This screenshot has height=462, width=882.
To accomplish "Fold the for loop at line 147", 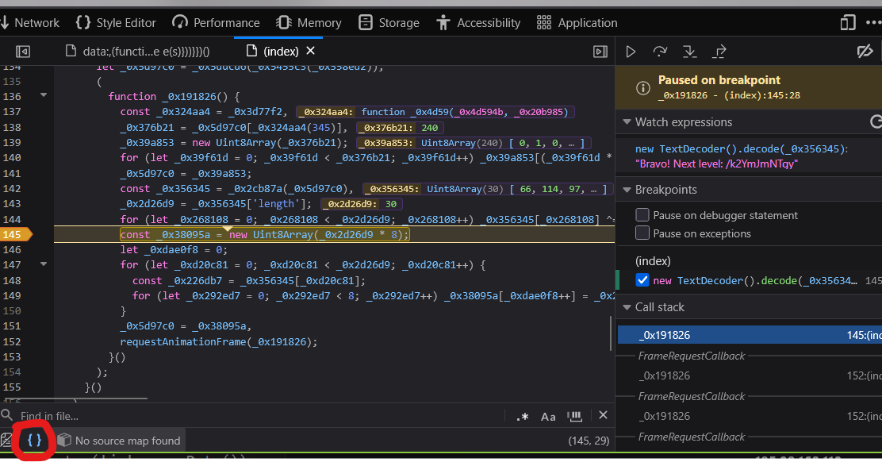I will coord(44,264).
